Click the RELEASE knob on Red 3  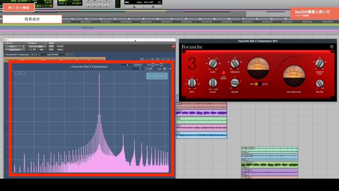[235, 83]
